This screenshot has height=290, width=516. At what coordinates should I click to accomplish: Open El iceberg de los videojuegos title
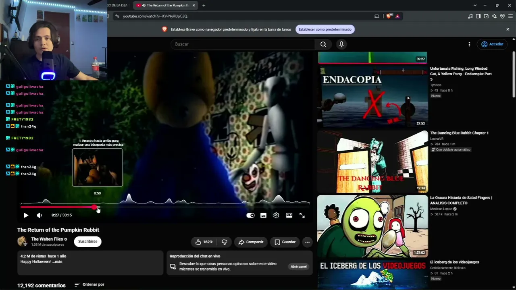(454, 262)
